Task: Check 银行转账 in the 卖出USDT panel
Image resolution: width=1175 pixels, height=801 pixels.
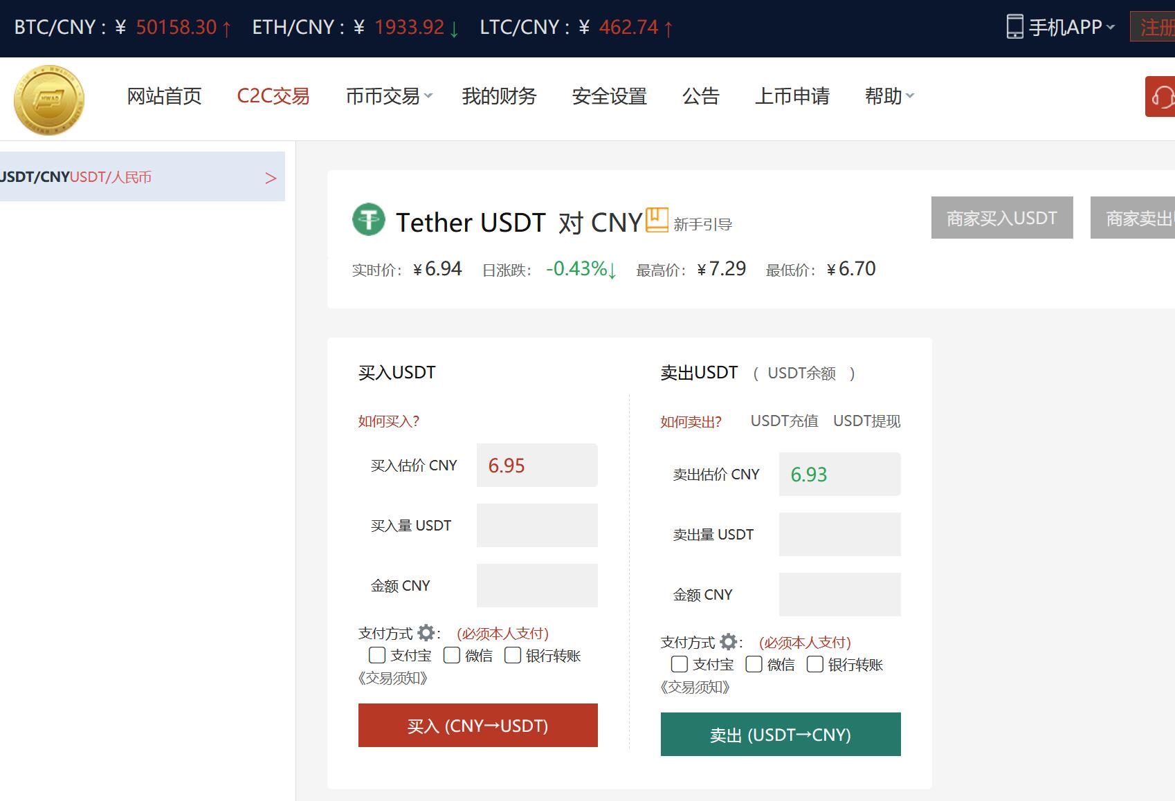Action: tap(815, 664)
